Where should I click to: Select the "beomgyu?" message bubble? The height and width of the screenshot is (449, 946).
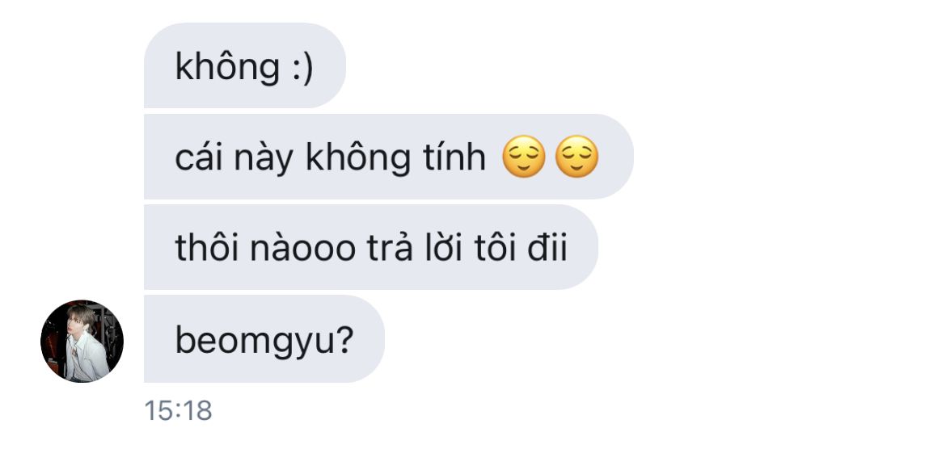(264, 338)
